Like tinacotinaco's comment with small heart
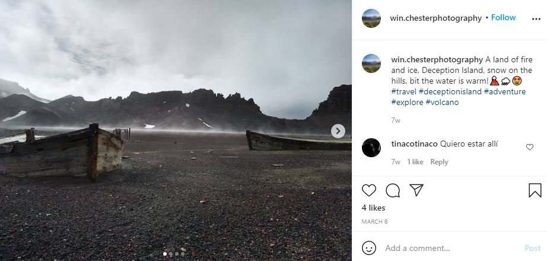The height and width of the screenshot is (261, 547). pyautogui.click(x=530, y=147)
